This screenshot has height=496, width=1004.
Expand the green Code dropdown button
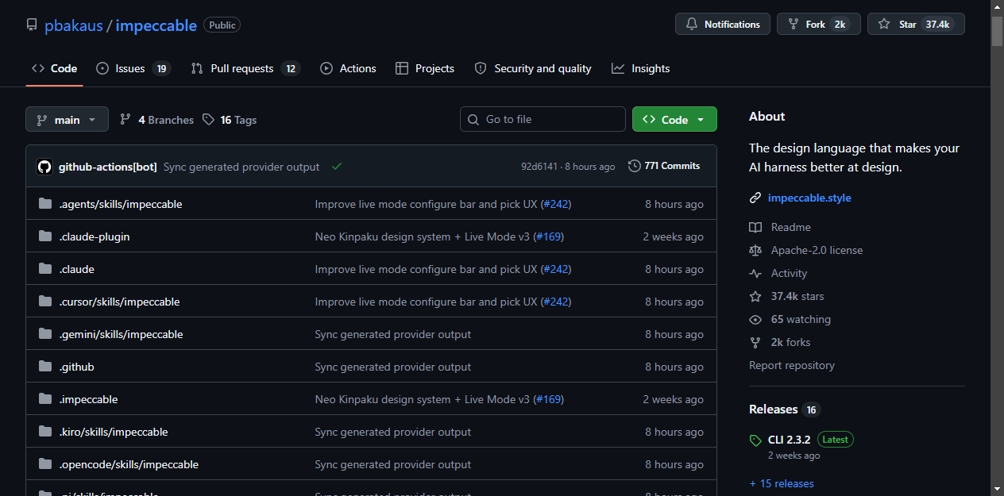click(674, 119)
